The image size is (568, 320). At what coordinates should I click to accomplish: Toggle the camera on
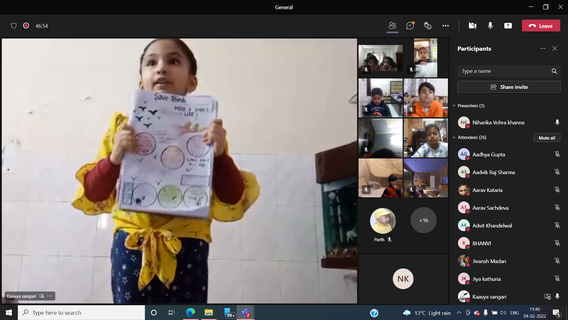(x=473, y=26)
